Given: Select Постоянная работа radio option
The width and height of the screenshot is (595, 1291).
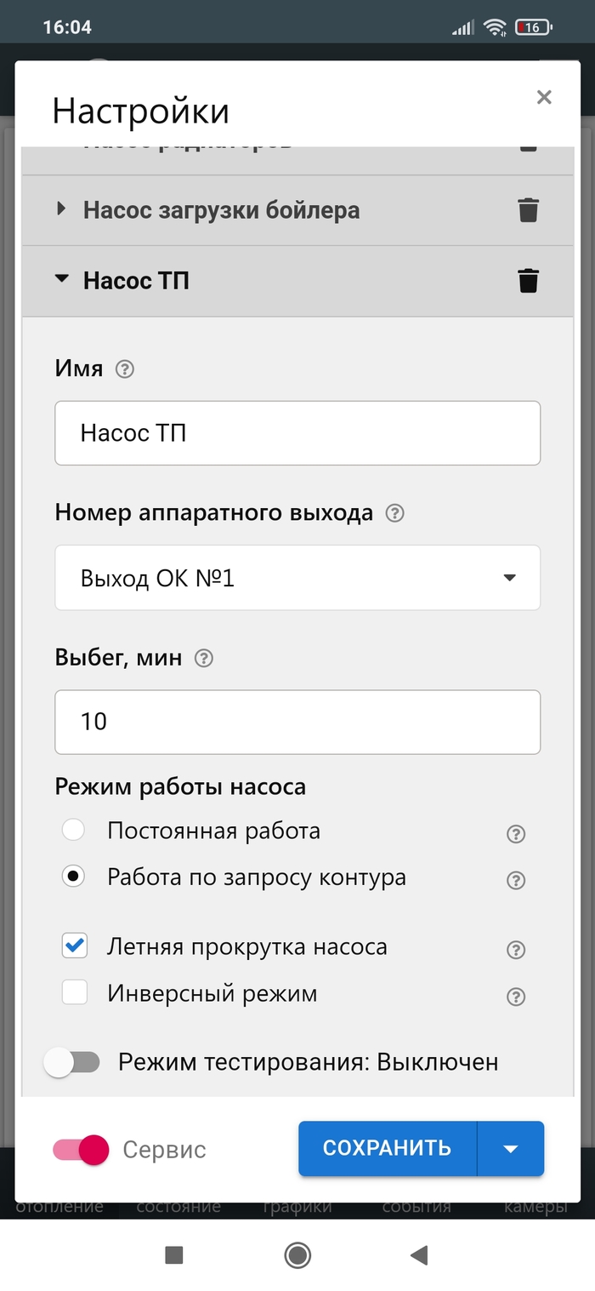Looking at the screenshot, I should [x=74, y=830].
